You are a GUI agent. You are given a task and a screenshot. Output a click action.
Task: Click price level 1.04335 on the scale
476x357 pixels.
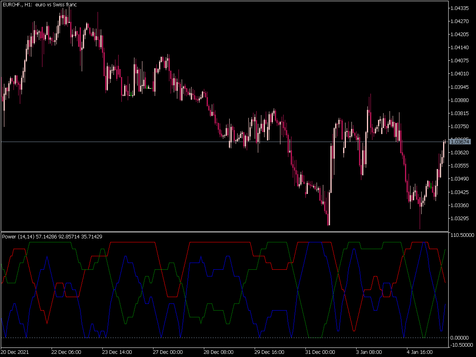click(461, 8)
